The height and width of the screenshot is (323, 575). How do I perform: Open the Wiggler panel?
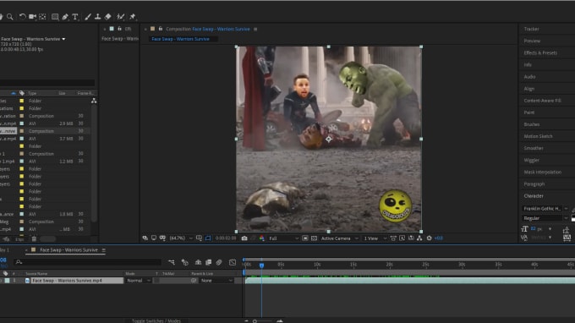[531, 160]
